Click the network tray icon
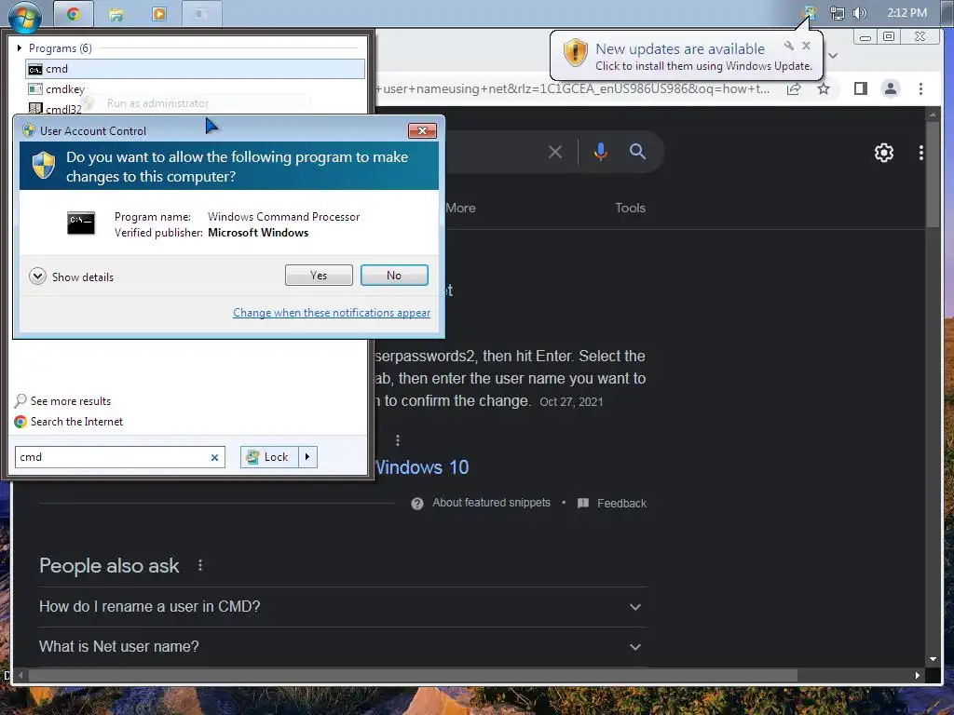The height and width of the screenshot is (715, 954). pos(838,13)
